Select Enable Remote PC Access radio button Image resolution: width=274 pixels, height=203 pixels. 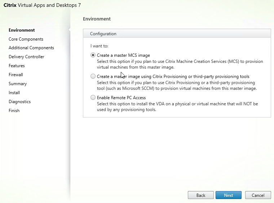click(93, 97)
